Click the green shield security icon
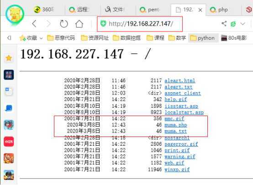 (x=103, y=24)
